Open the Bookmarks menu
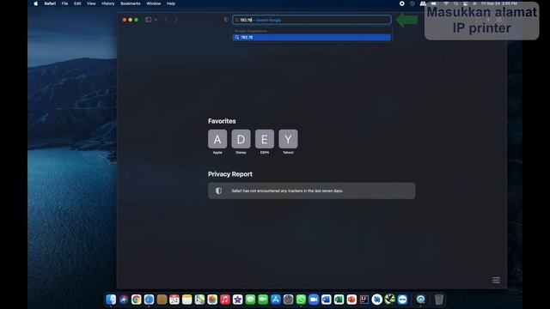The image size is (550, 309). (131, 3)
